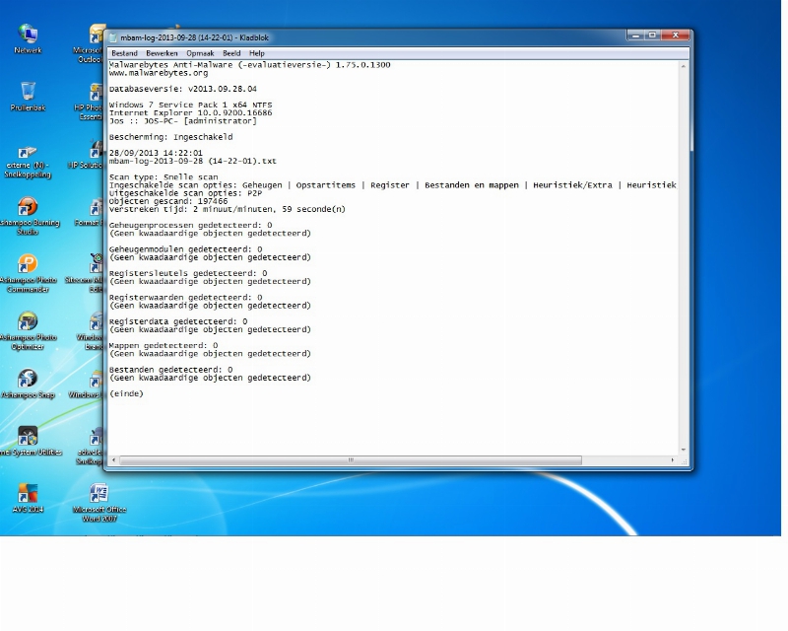The width and height of the screenshot is (788, 631).
Task: Click the Verstreken tijd line
Action: pyautogui.click(x=228, y=209)
